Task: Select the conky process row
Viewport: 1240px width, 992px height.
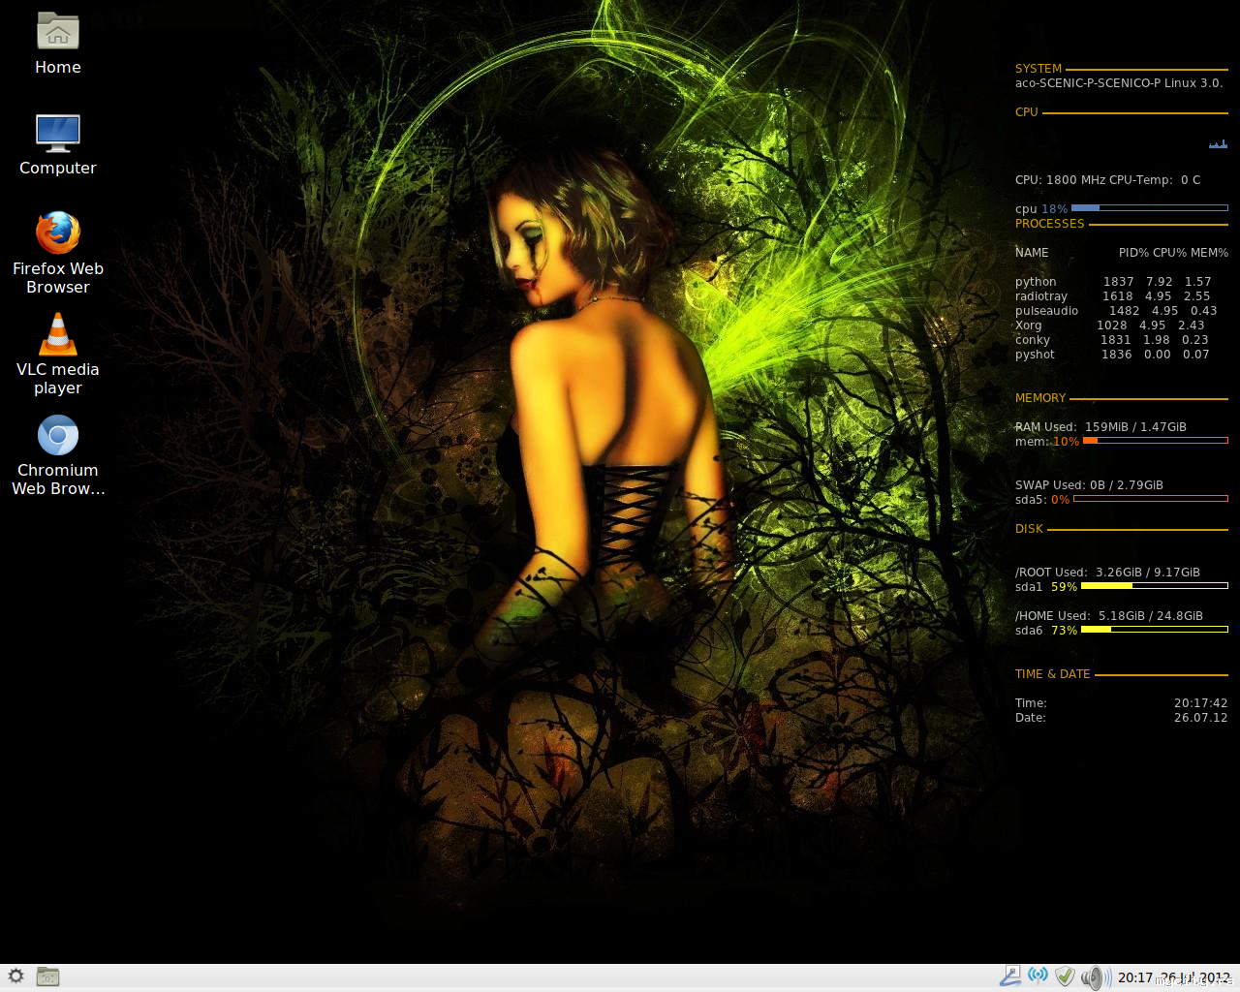Action: [x=1112, y=340]
